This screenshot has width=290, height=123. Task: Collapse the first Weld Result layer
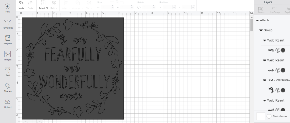265,40
